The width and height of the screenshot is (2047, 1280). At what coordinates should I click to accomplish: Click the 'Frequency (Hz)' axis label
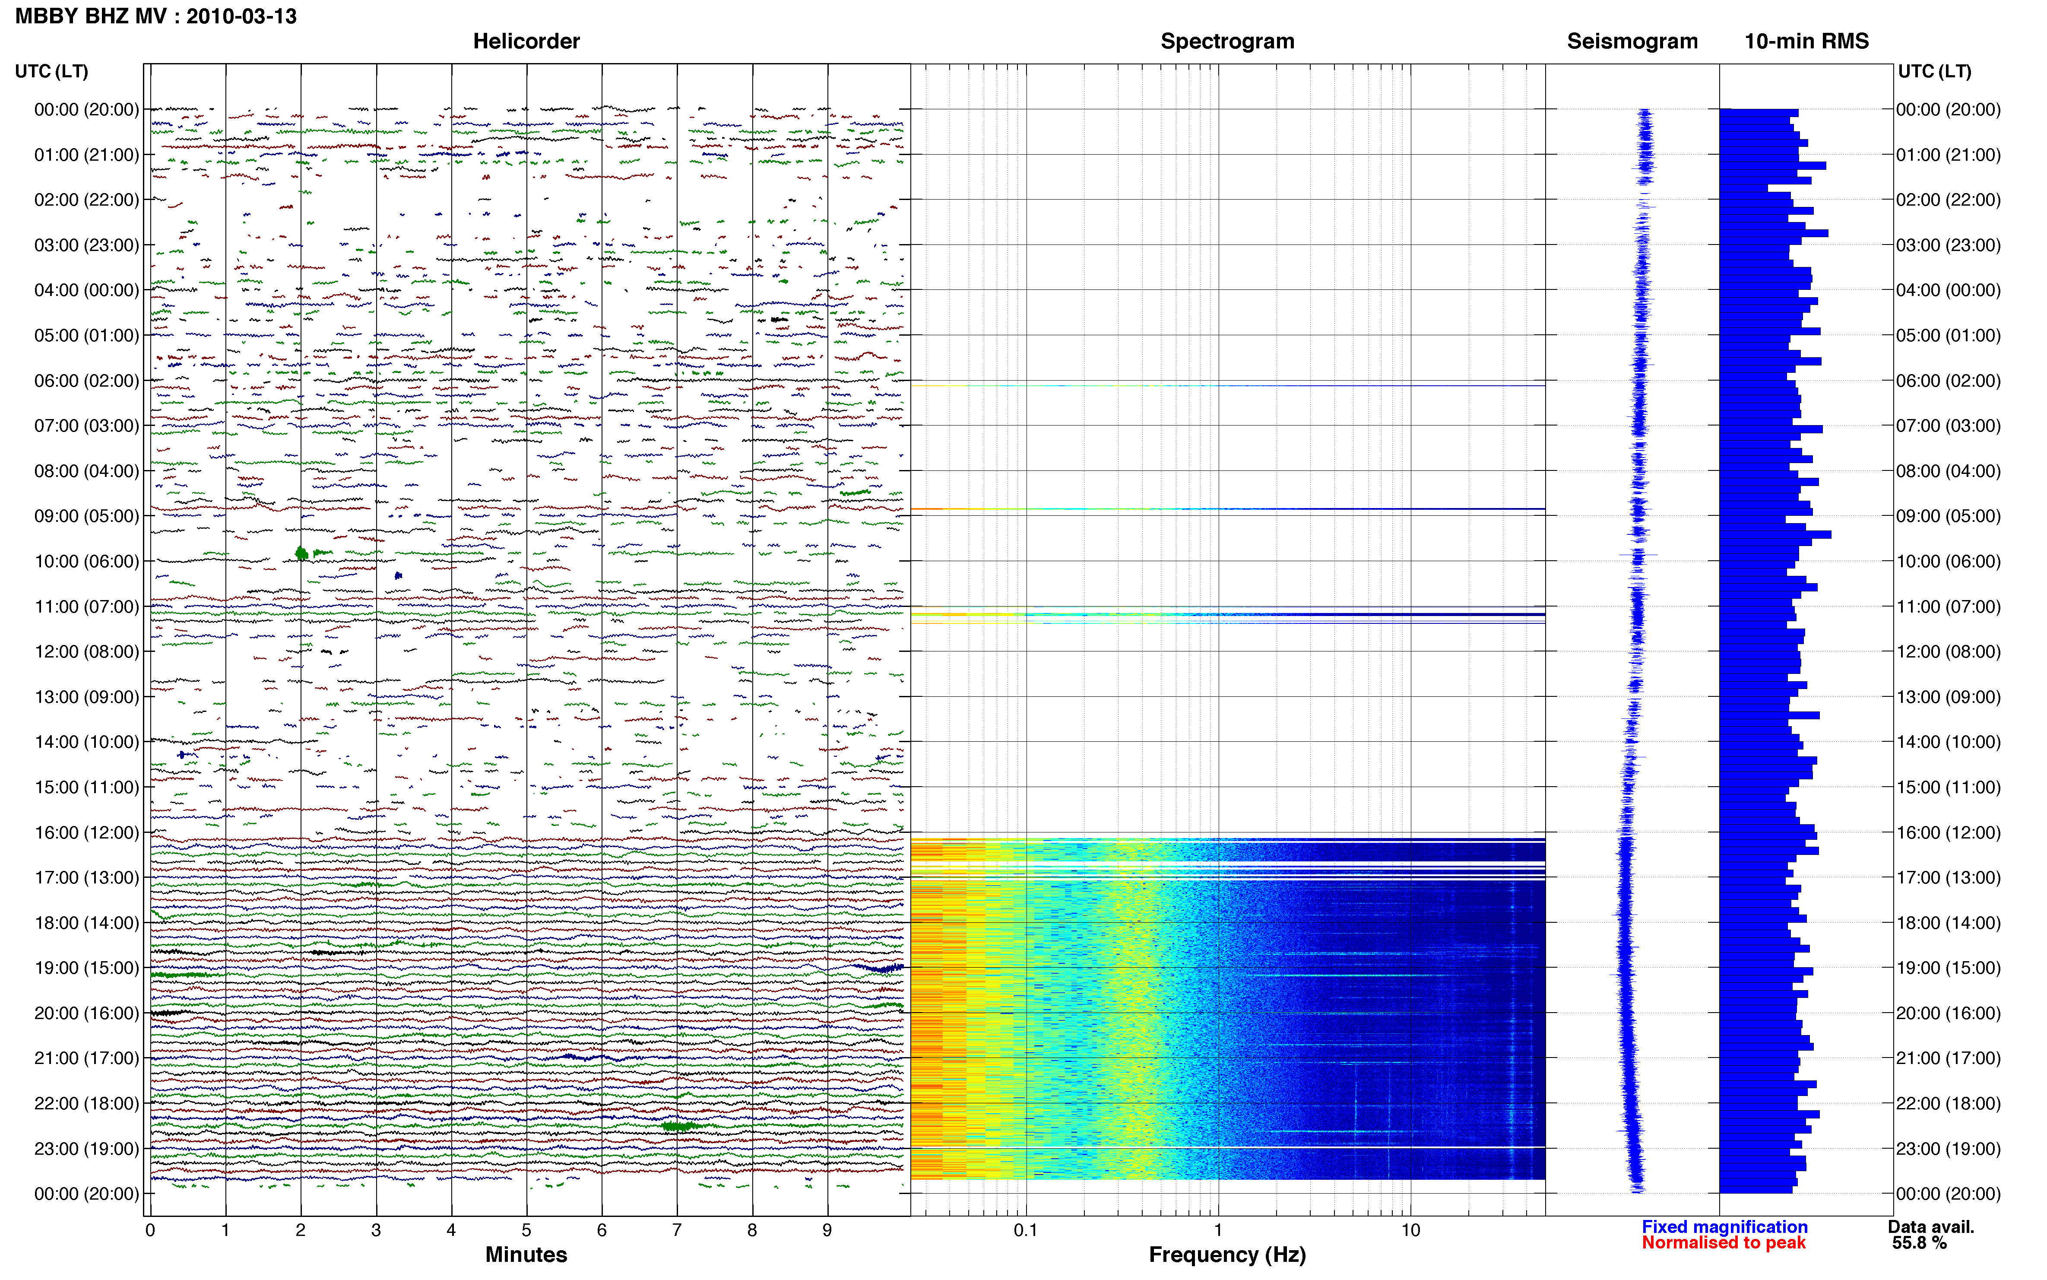tap(1227, 1255)
